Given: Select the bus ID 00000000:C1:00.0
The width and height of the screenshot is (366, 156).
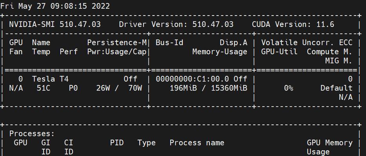Looking at the screenshot, I should tap(192, 79).
